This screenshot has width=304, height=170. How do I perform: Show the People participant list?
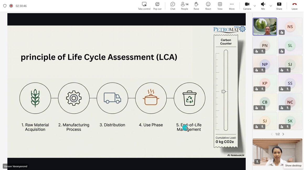184,6
